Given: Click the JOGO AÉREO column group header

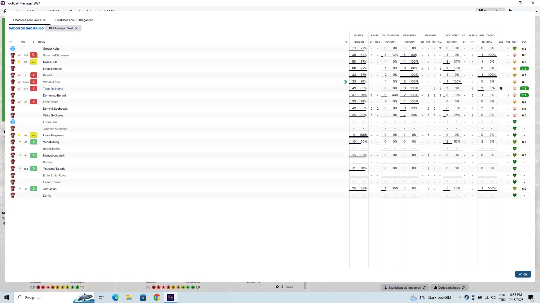Looking at the screenshot, I should click(452, 35).
